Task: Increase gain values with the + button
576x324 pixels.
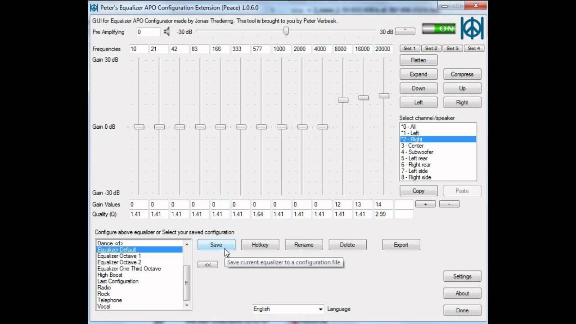Action: pyautogui.click(x=425, y=203)
